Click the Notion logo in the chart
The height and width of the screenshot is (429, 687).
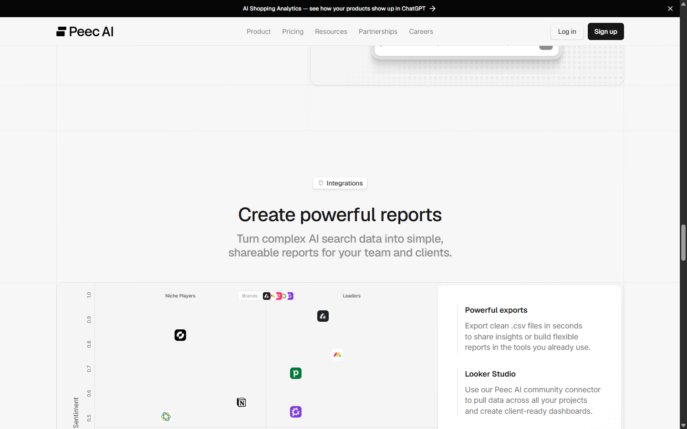pyautogui.click(x=241, y=402)
